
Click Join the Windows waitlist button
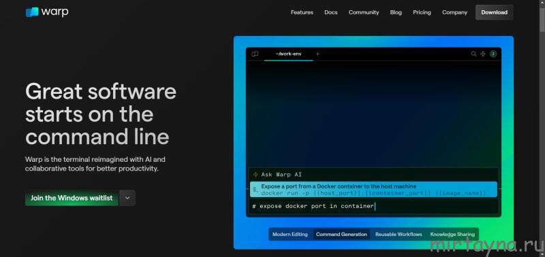(x=72, y=198)
